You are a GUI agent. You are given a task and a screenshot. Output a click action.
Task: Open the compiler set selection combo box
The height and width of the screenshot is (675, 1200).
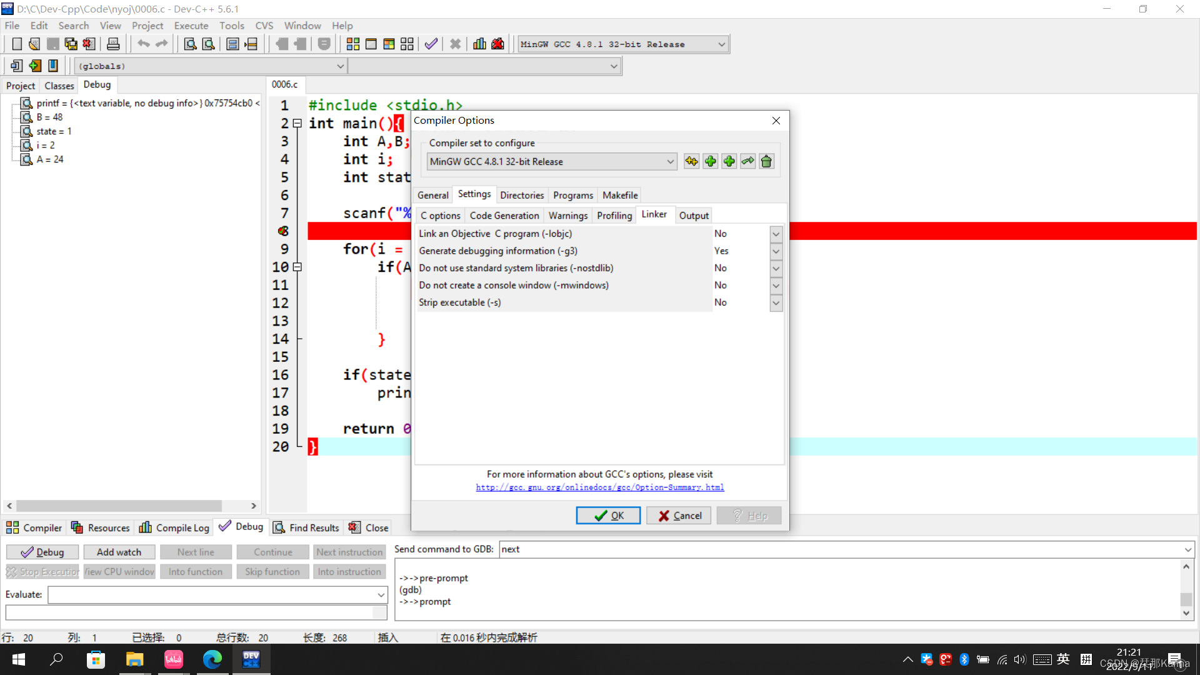click(x=671, y=161)
